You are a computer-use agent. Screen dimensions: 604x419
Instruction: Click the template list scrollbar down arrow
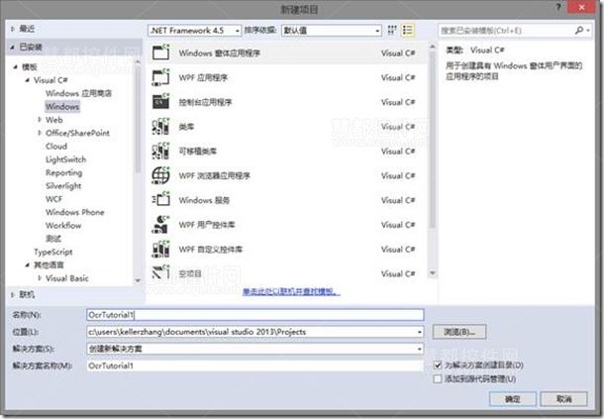click(x=433, y=273)
